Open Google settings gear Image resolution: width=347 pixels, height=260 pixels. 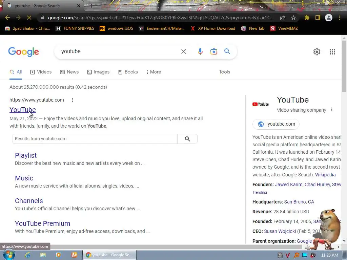point(317,52)
